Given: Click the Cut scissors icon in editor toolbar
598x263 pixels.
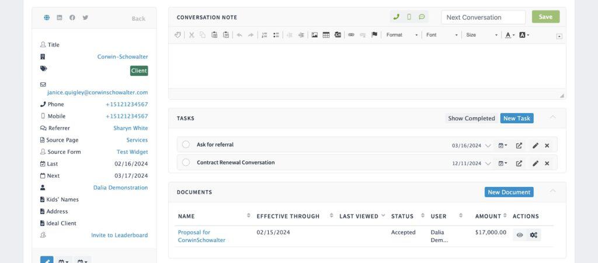Looking at the screenshot, I should pyautogui.click(x=192, y=35).
